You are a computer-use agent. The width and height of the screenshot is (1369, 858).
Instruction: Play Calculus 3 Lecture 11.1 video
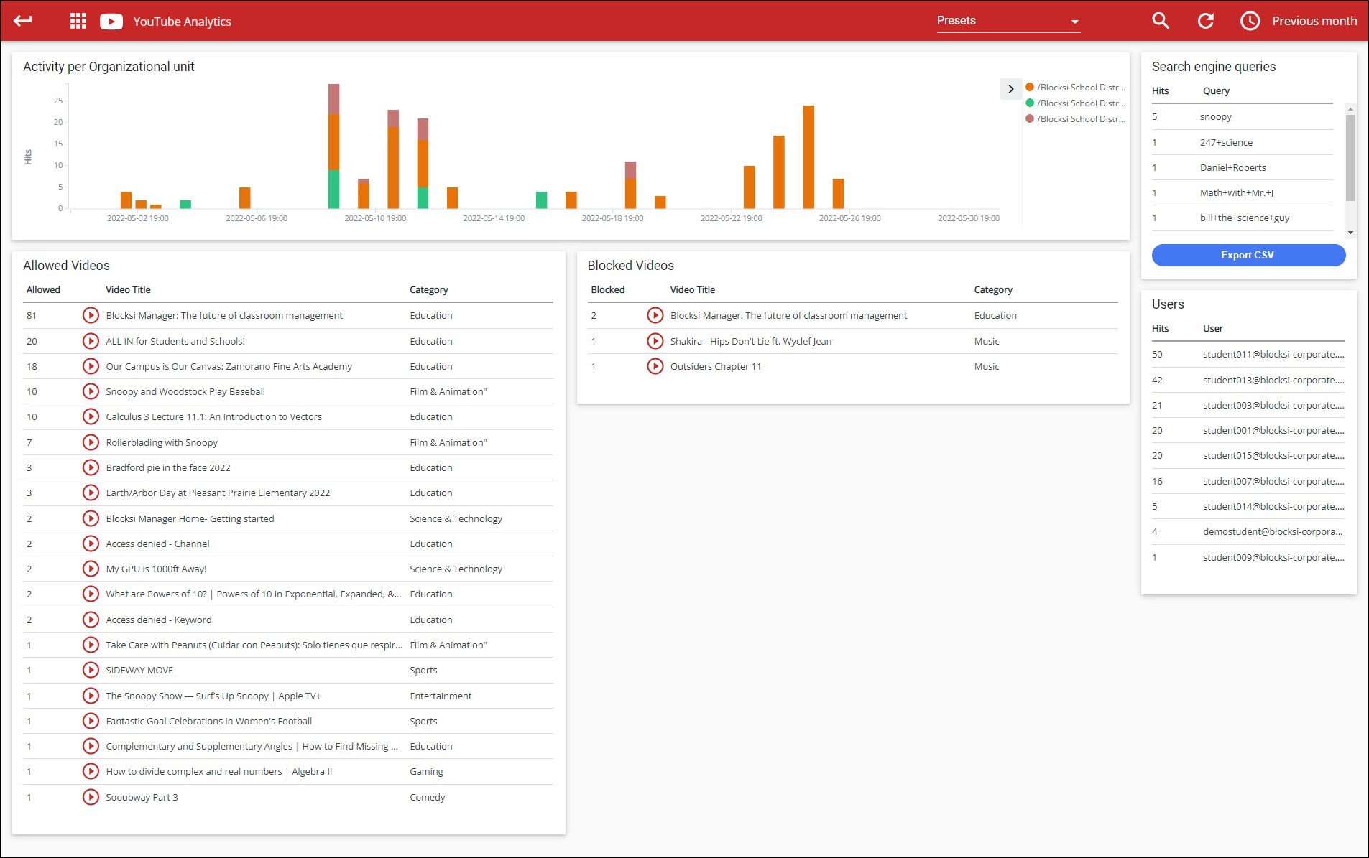(x=91, y=416)
